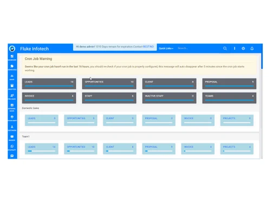Open the card-shaped icon below Customers
The width and height of the screenshot is (271, 203).
(x=12, y=136)
